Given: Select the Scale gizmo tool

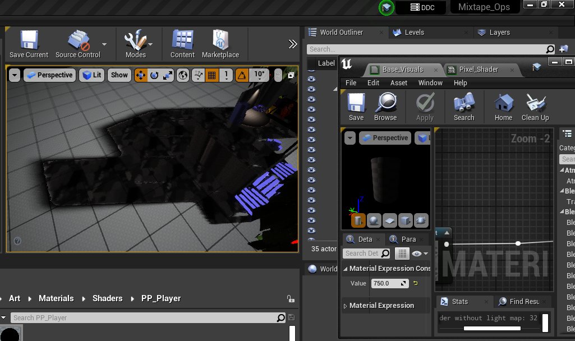Looking at the screenshot, I should click(x=168, y=75).
